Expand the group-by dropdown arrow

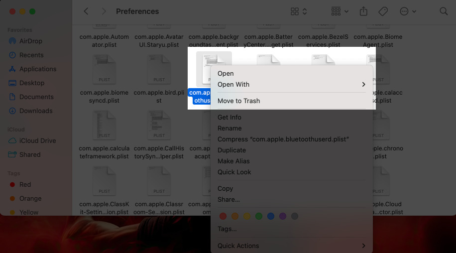pos(346,11)
